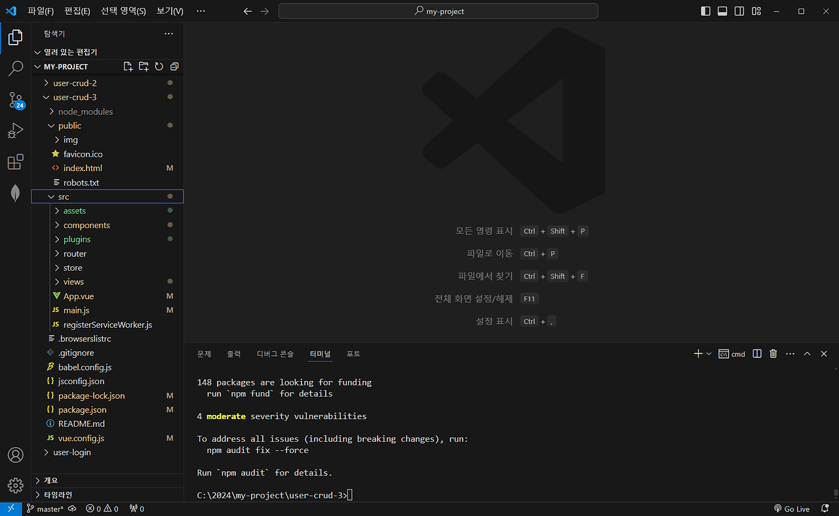Expand the 열려 있는 편집기 section
839x516 pixels.
click(x=107, y=52)
